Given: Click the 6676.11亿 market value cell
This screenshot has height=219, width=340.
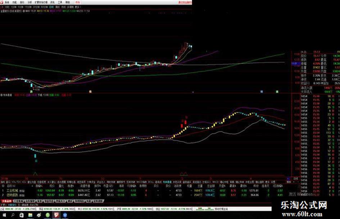Looking at the screenshot, I should (84, 191).
